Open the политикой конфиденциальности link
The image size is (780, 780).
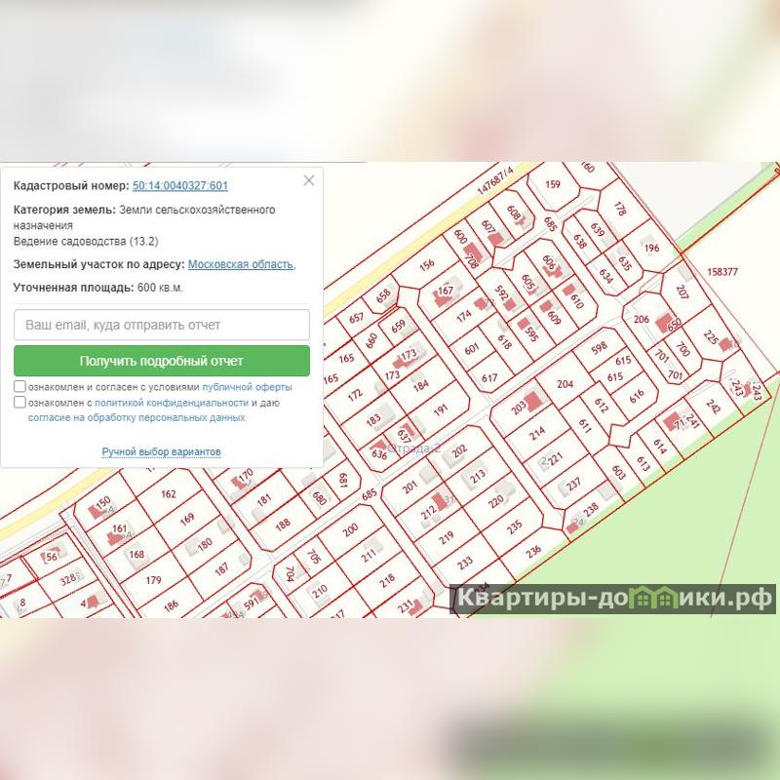point(172,403)
